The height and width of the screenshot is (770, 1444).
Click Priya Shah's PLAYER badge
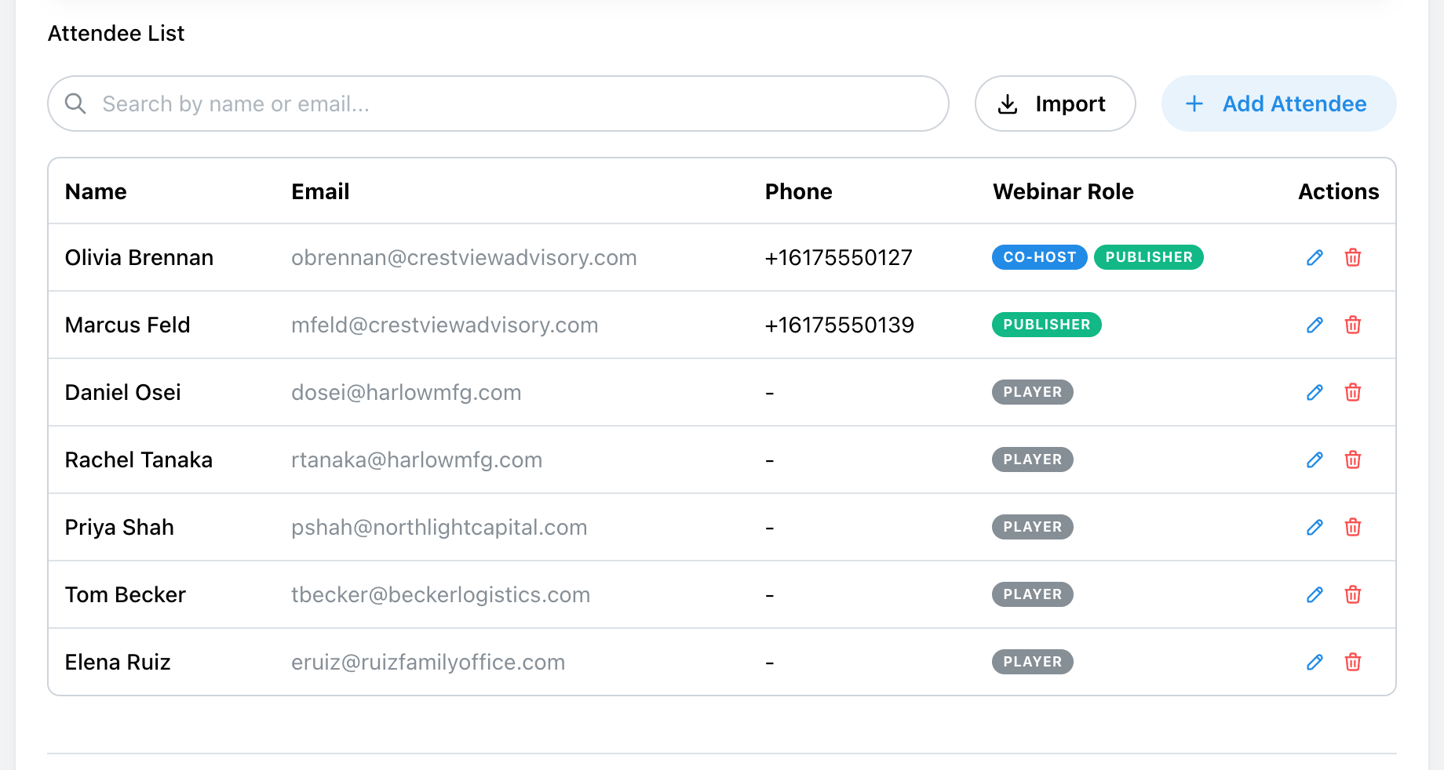[1033, 527]
